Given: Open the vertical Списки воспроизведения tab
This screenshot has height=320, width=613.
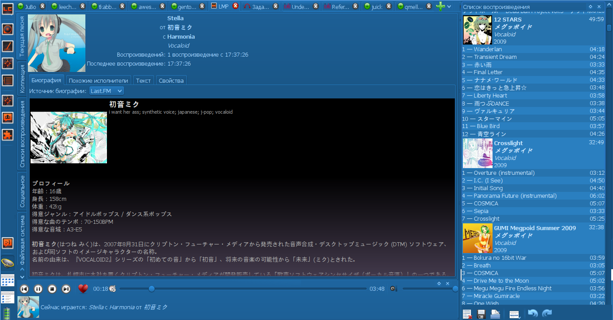Looking at the screenshot, I should (22, 133).
